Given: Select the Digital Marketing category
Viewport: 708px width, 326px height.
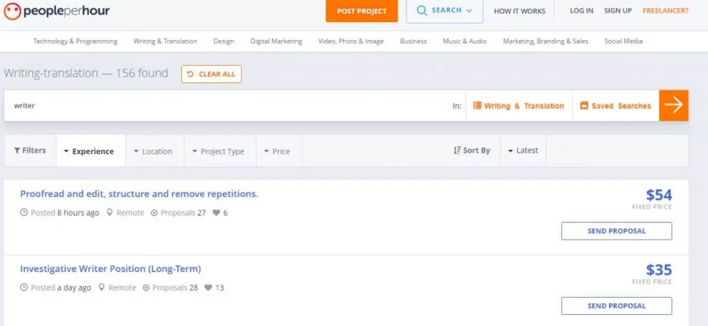Looking at the screenshot, I should tap(276, 41).
